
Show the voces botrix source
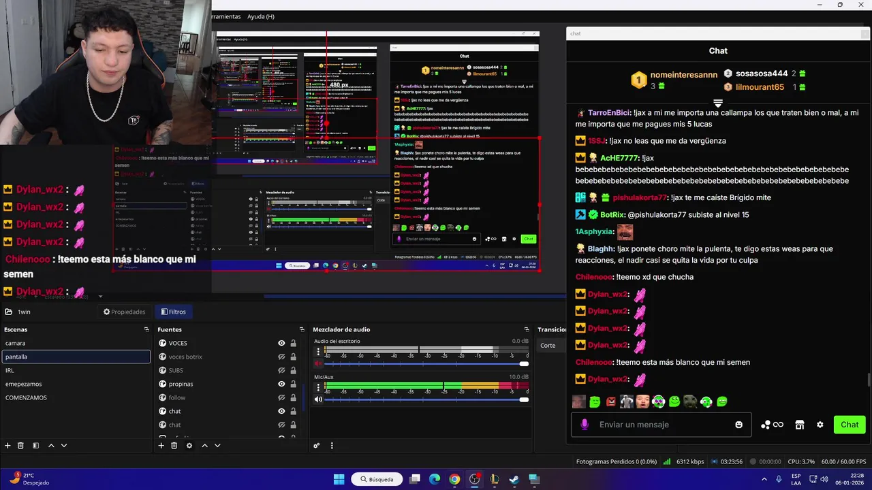pyautogui.click(x=281, y=357)
